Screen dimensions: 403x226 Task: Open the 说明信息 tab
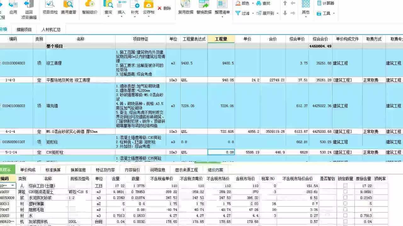[158, 170]
